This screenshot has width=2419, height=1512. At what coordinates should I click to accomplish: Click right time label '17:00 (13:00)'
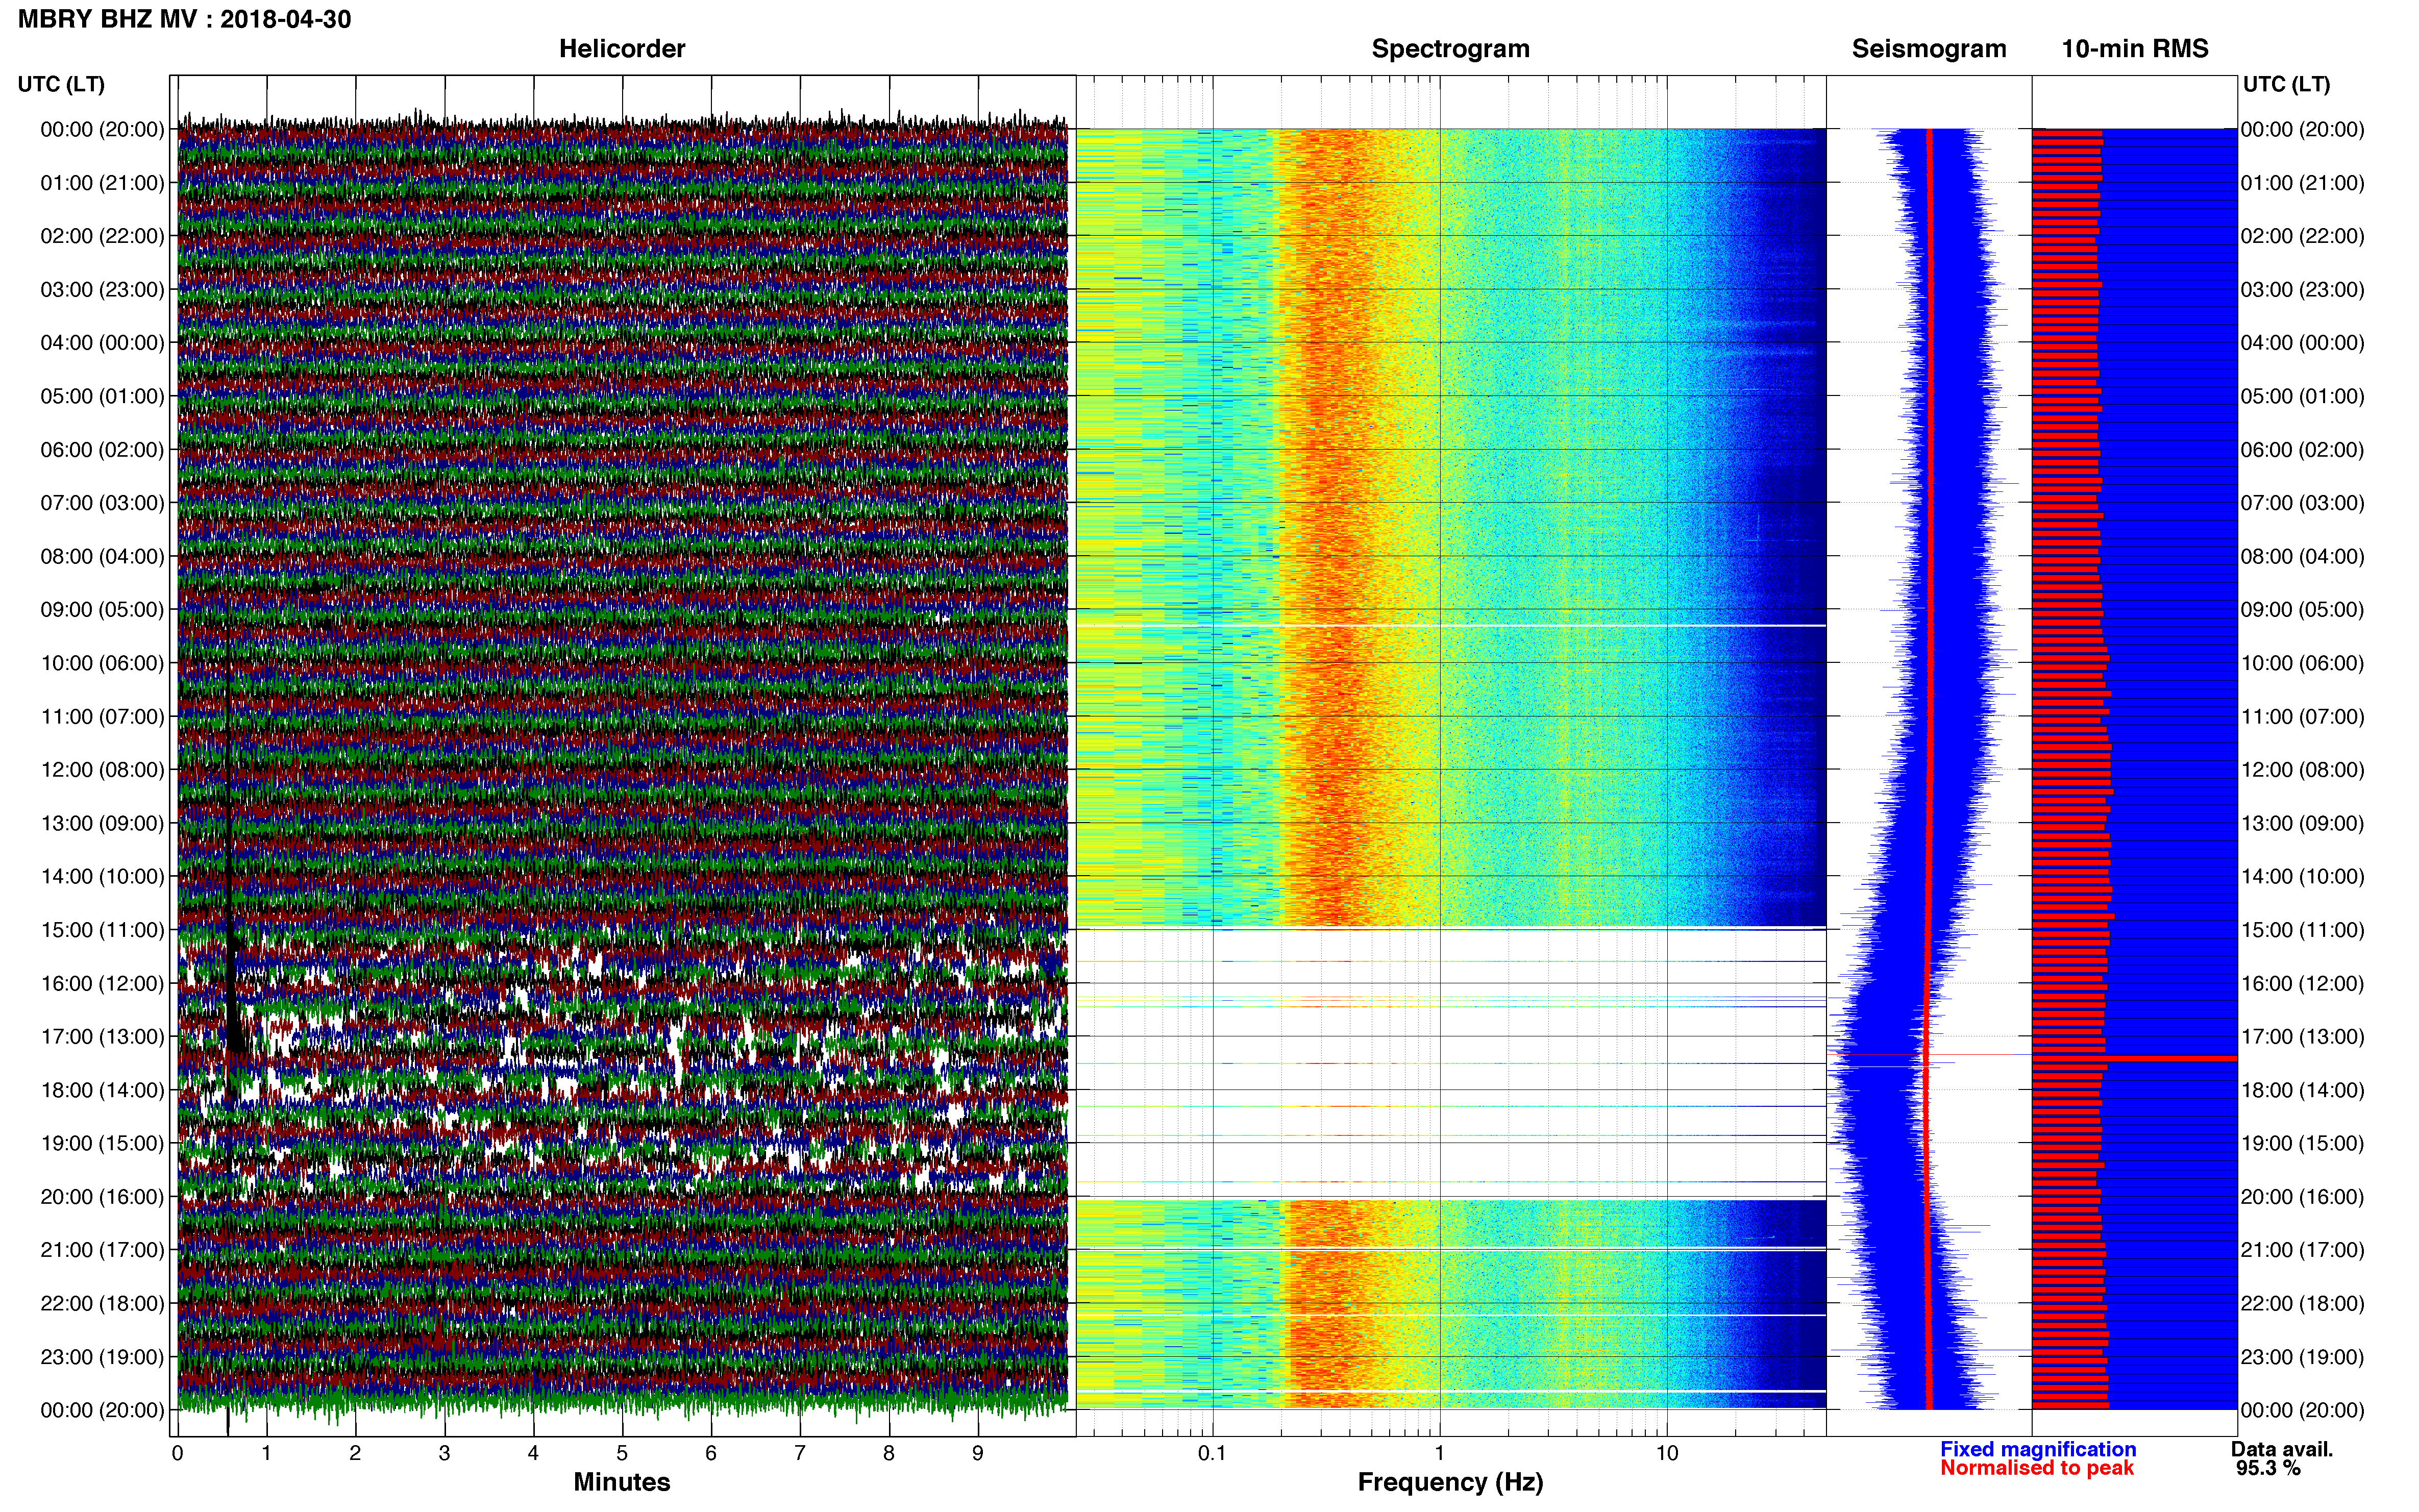[x=2302, y=1037]
